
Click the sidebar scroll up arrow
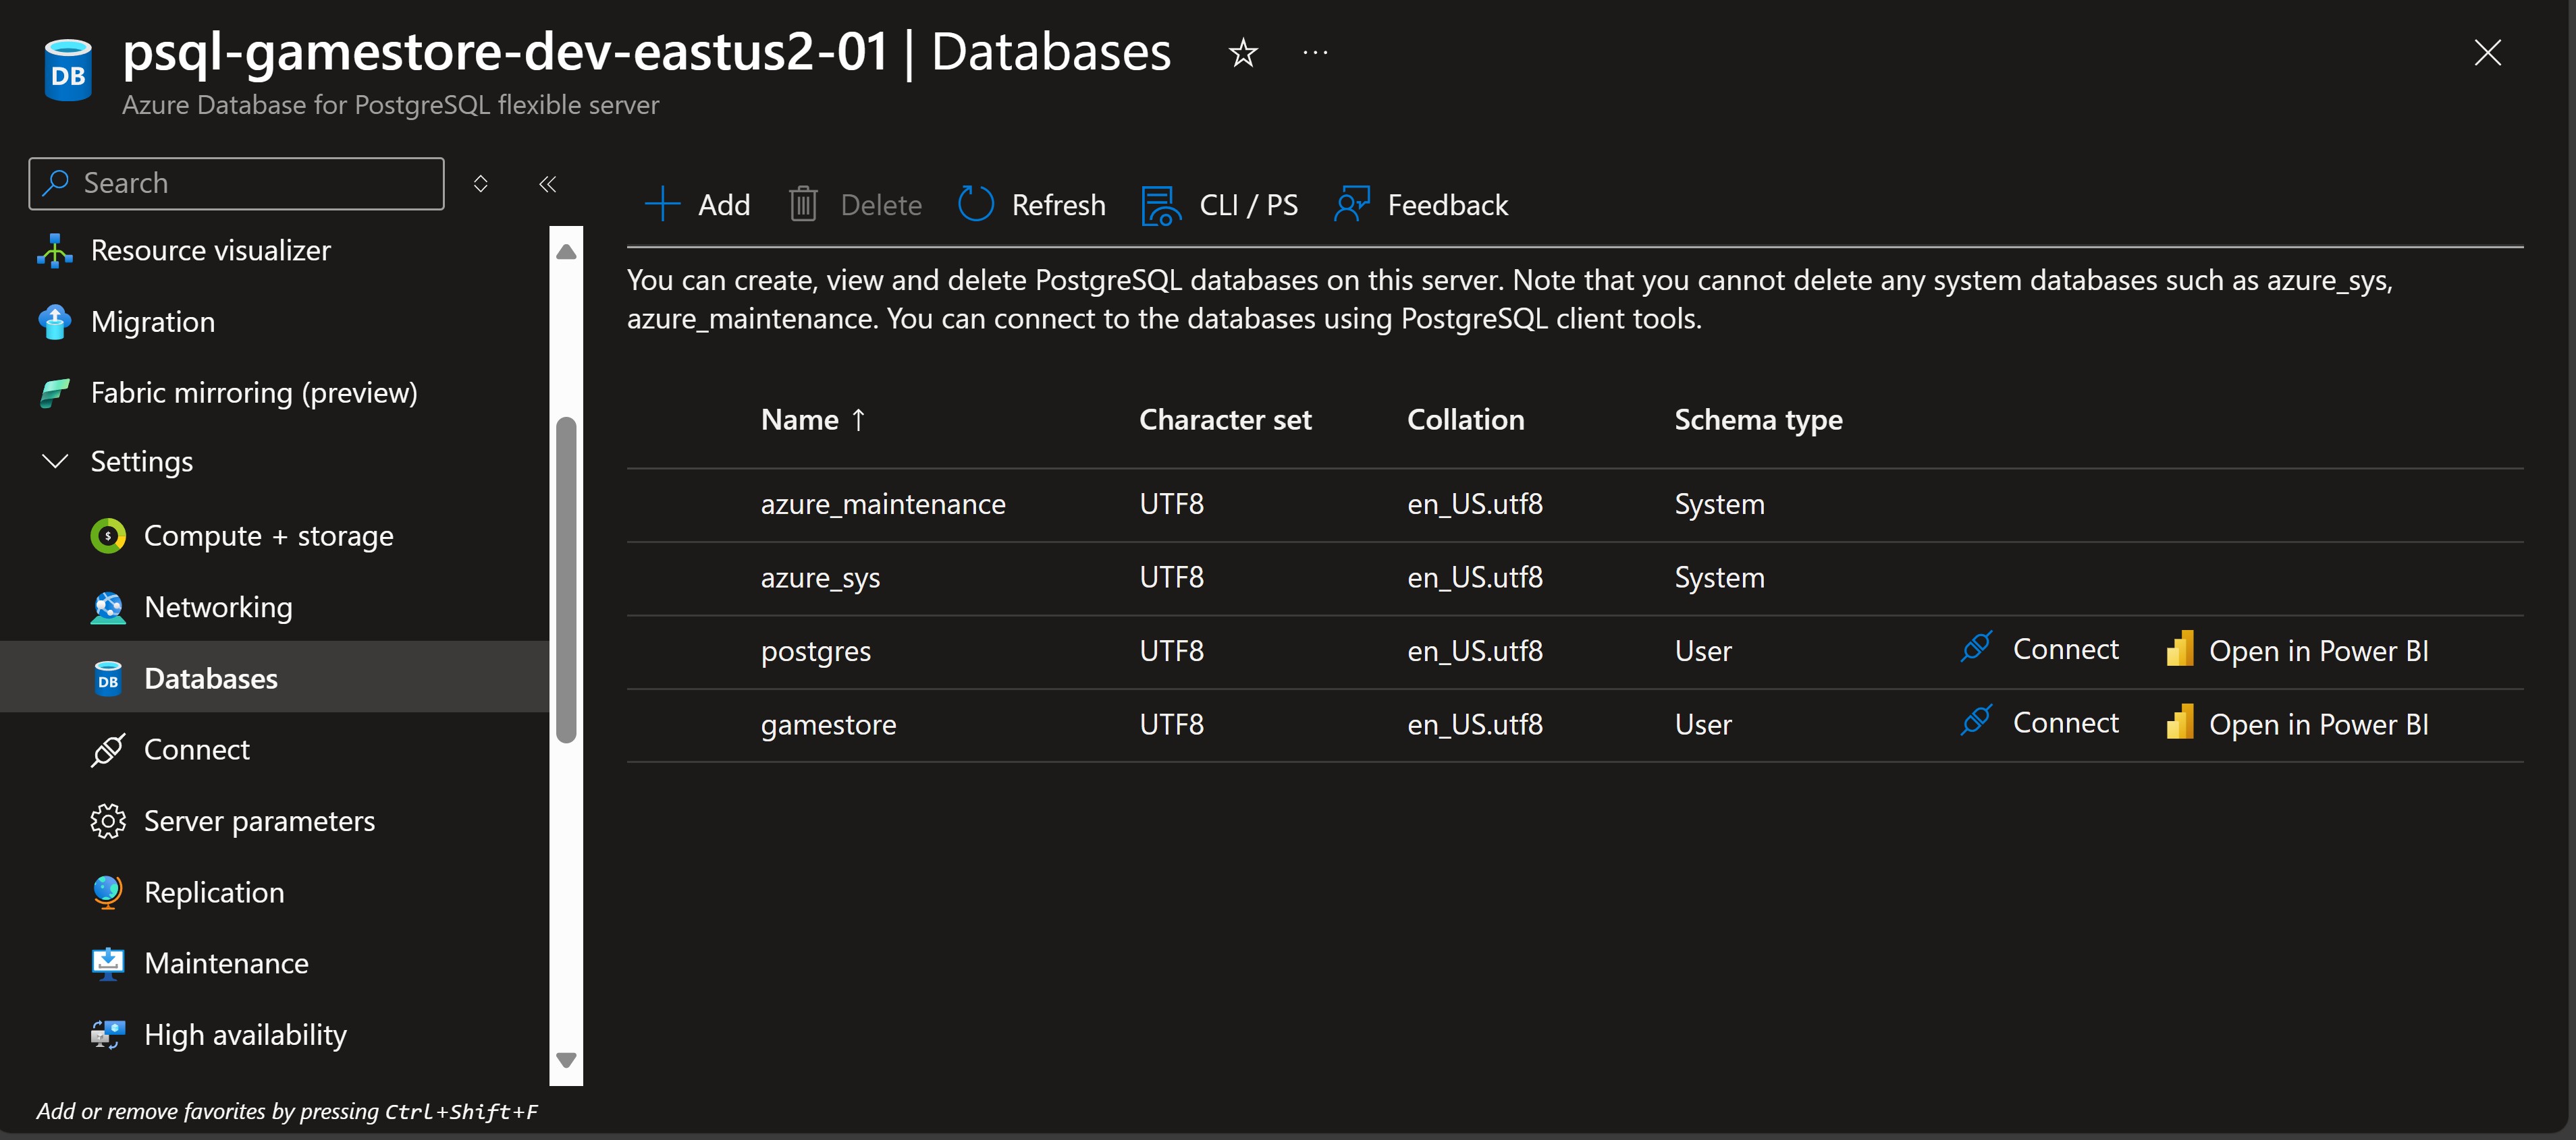click(x=566, y=251)
